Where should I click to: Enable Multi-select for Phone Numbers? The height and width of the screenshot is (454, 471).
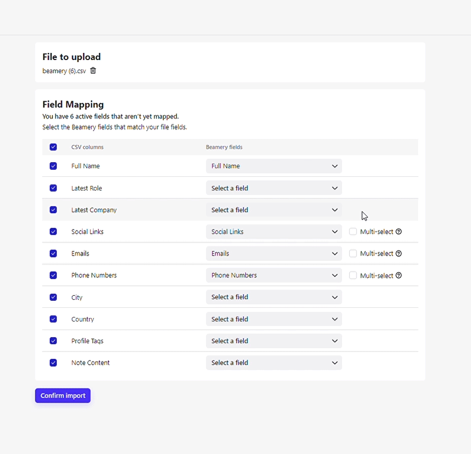click(353, 276)
